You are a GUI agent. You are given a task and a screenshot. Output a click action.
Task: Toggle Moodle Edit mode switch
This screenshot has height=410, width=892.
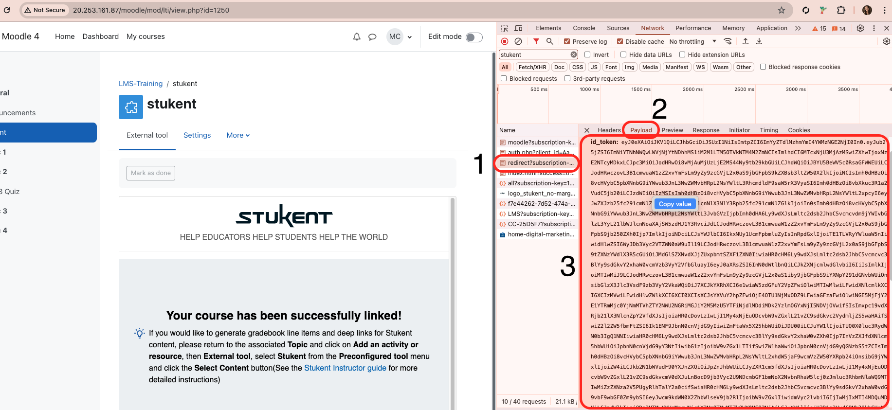tap(474, 37)
